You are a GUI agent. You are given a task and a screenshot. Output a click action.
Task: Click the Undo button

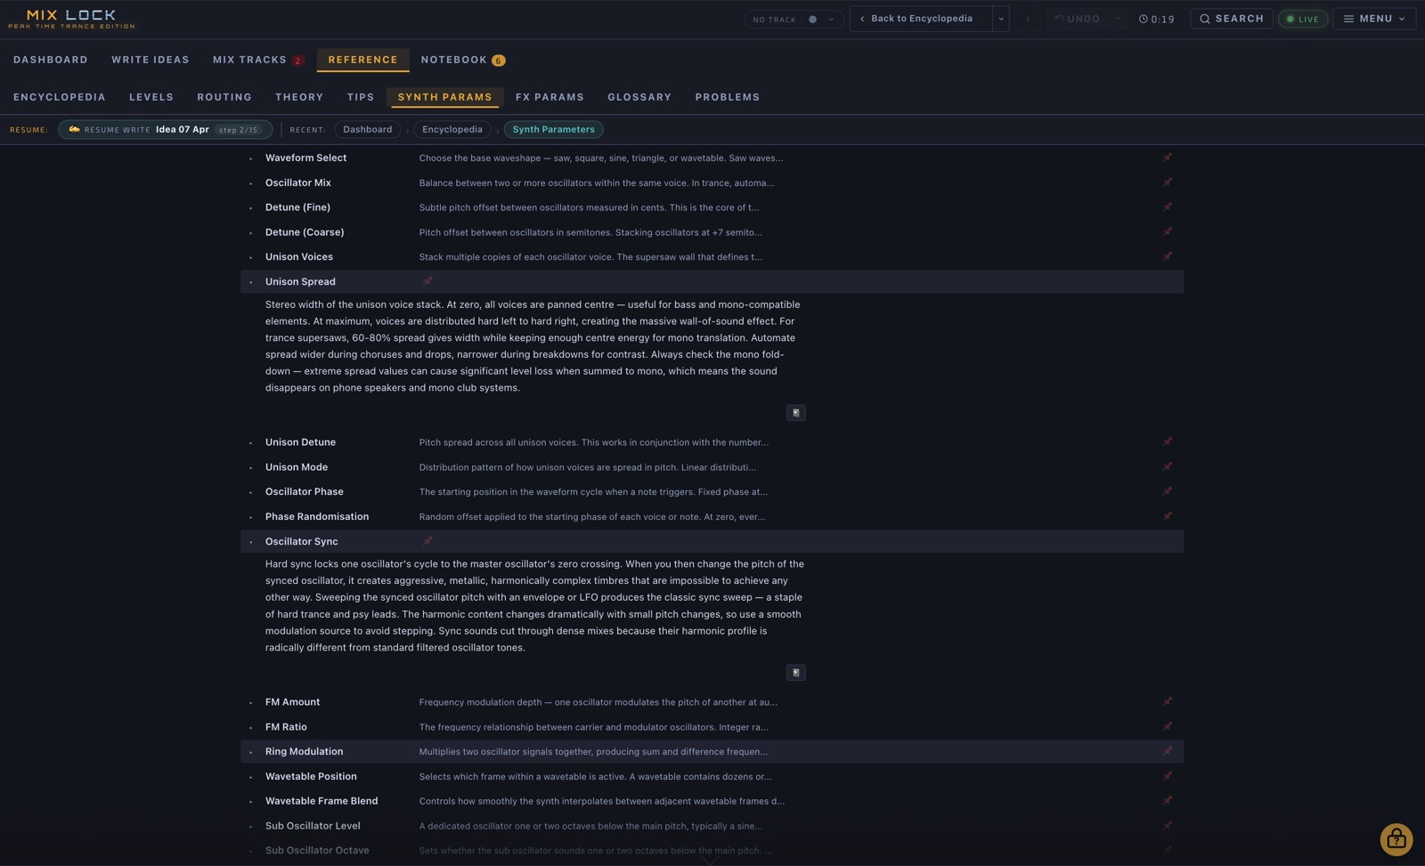(1078, 19)
